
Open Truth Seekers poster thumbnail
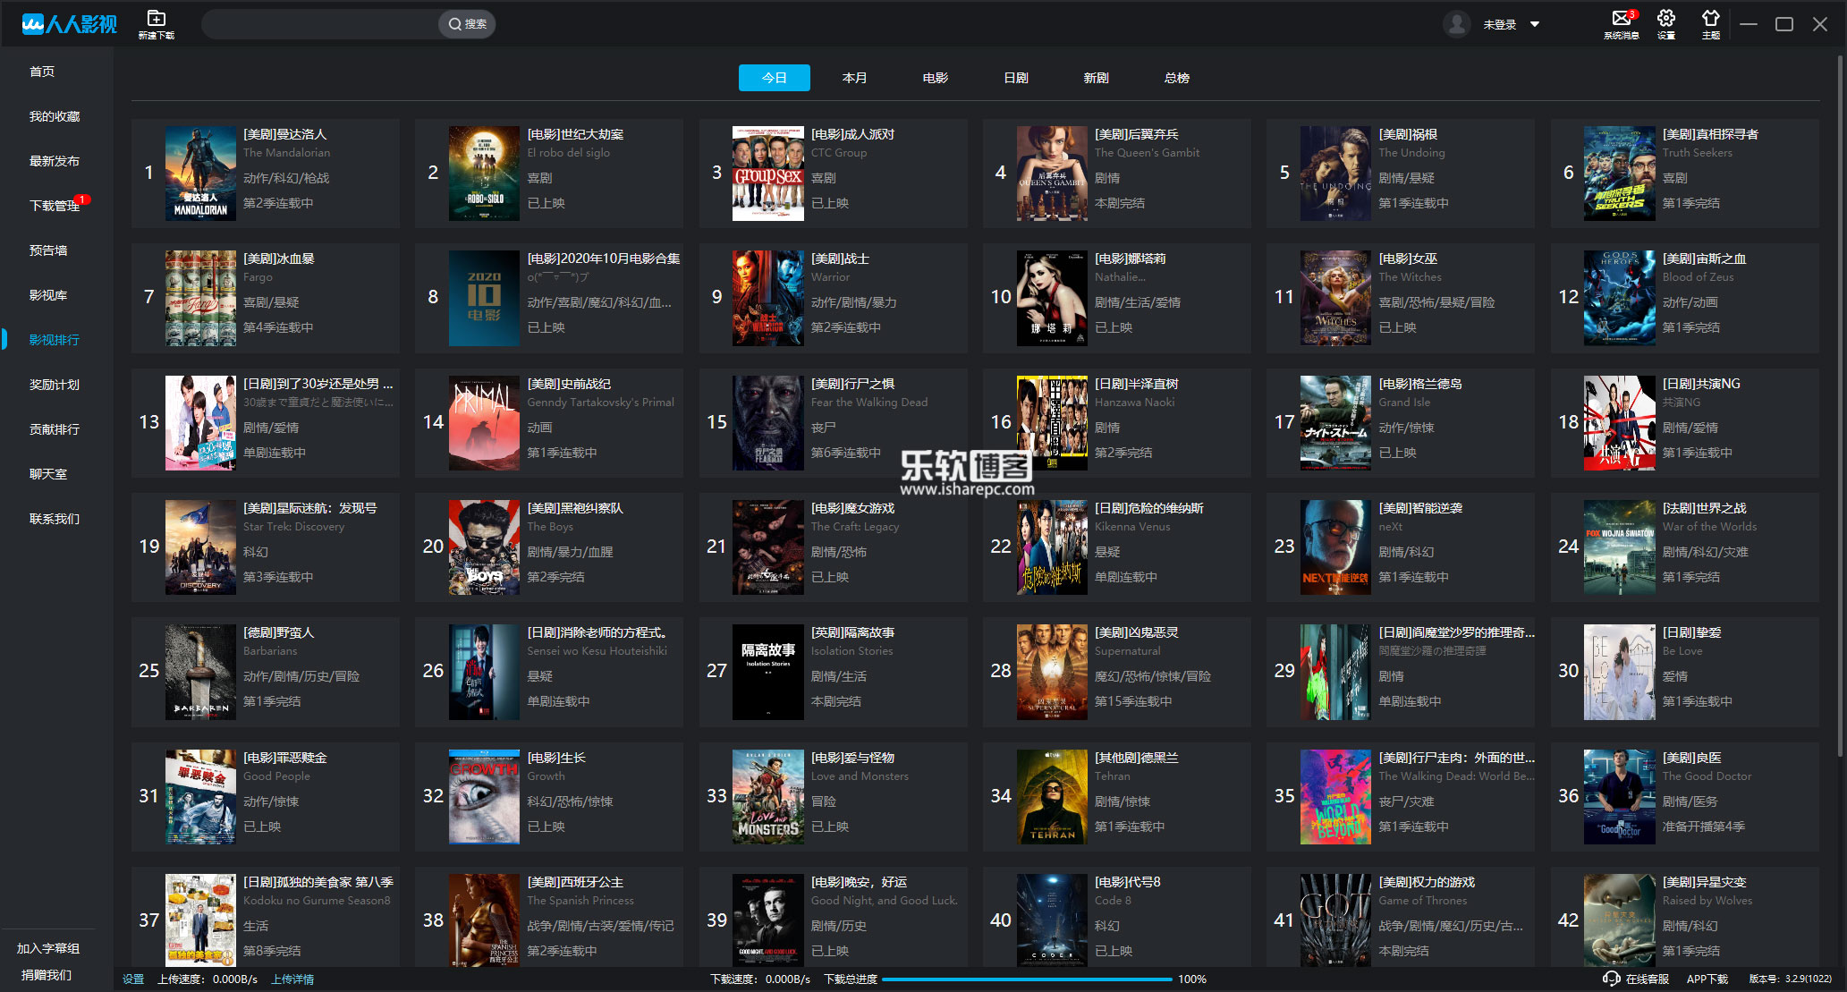coord(1619,173)
